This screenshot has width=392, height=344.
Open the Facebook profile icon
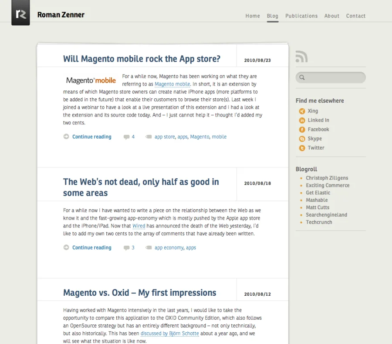click(x=302, y=130)
